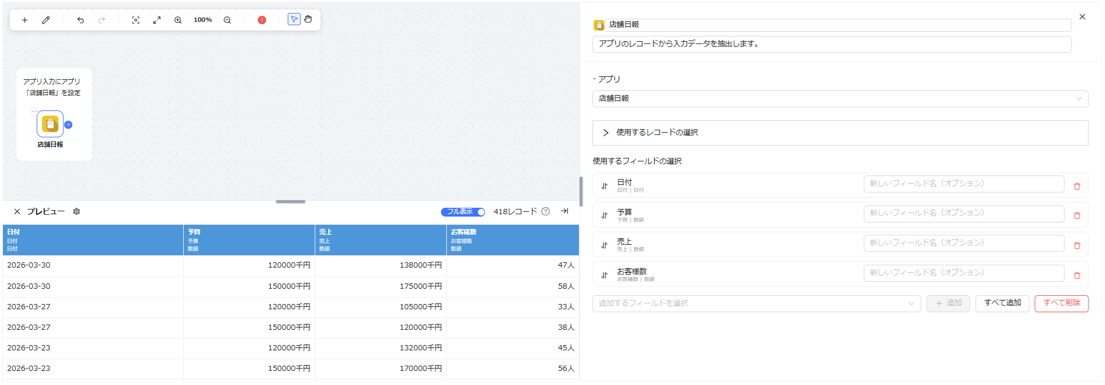
Task: Click new field name input for 予算
Action: [x=963, y=214]
